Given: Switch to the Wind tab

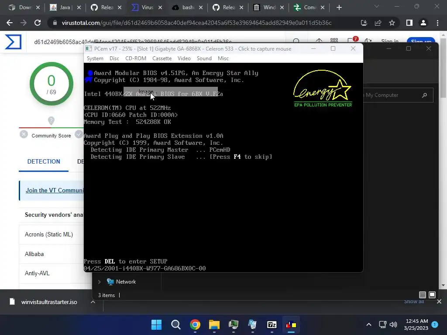Looking at the screenshot, I should point(269,7).
